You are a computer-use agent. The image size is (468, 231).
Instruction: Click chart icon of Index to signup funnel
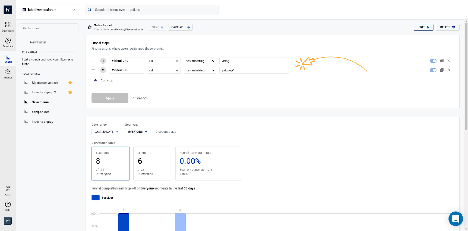point(26,121)
